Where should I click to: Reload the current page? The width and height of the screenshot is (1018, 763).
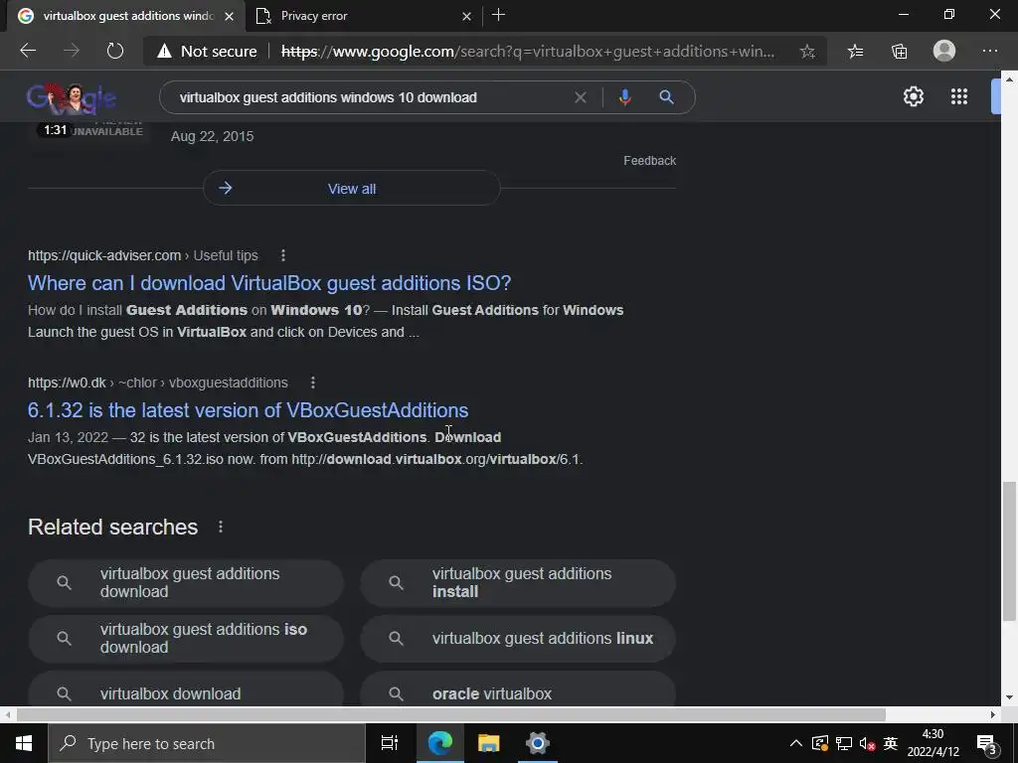pyautogui.click(x=115, y=51)
